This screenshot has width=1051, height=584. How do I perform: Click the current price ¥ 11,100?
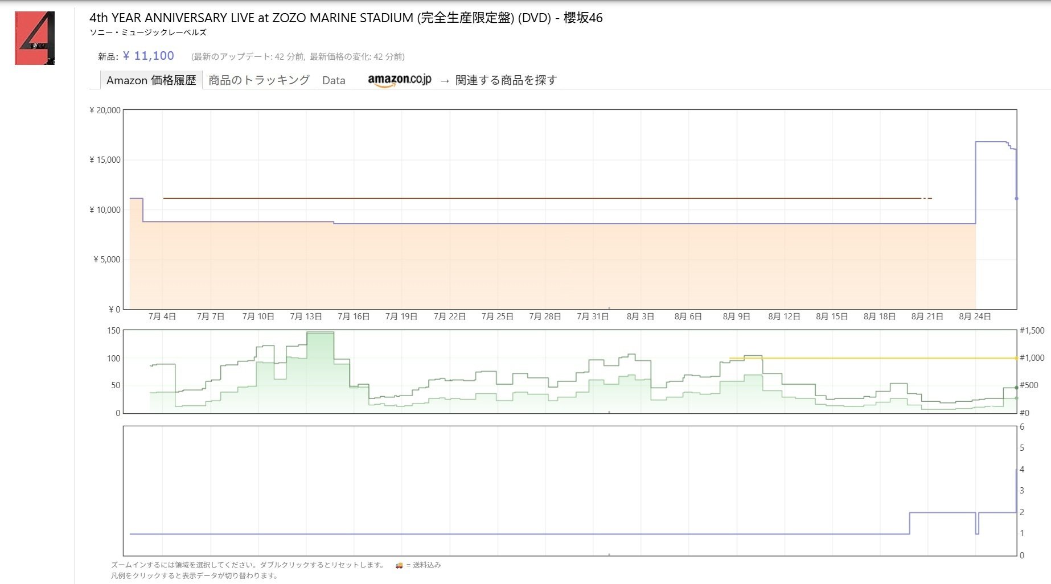(x=149, y=56)
